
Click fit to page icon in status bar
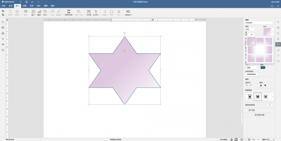249,140
